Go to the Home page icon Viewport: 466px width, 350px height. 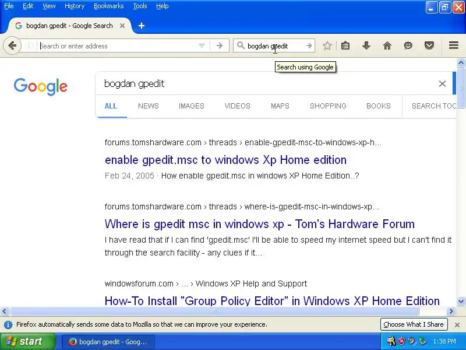pos(387,45)
